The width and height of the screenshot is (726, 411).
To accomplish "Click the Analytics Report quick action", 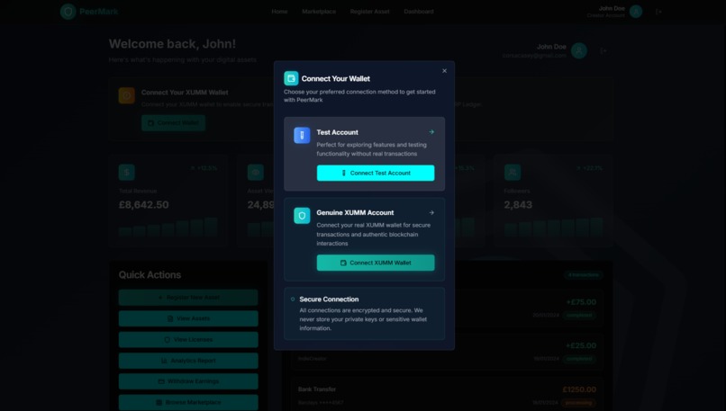I will 188,361.
